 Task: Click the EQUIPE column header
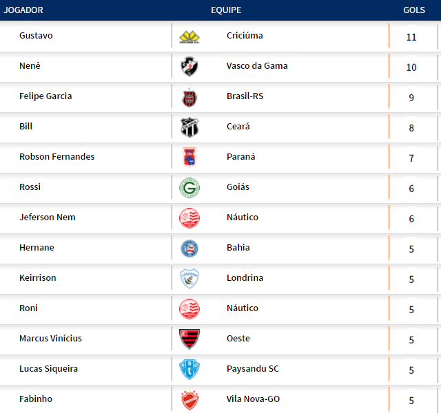[x=226, y=10]
